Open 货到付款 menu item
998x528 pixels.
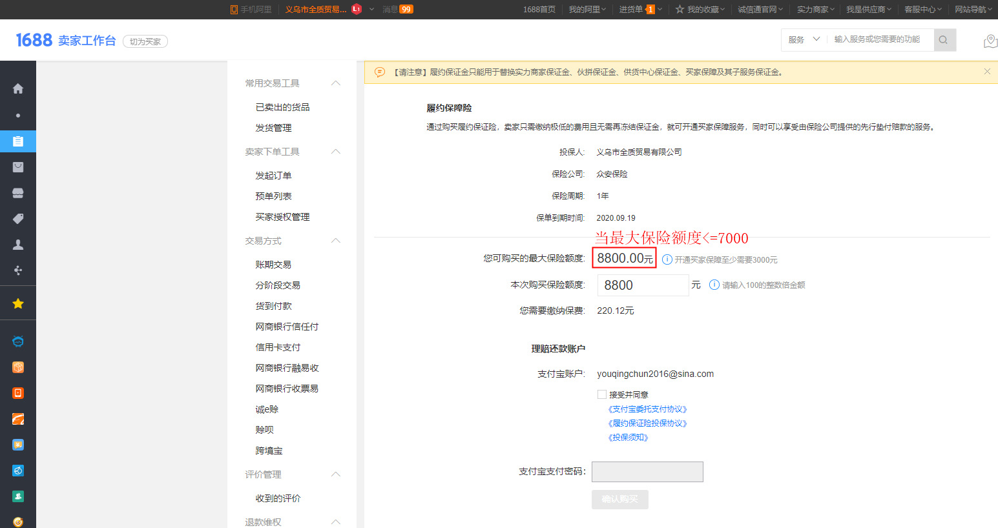[273, 306]
